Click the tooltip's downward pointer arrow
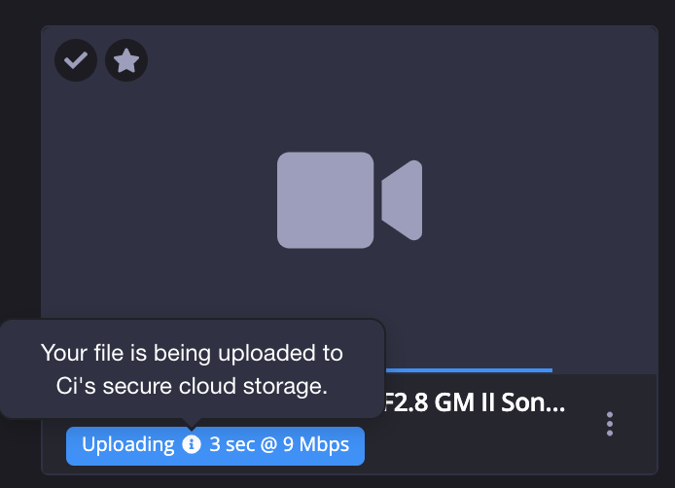The height and width of the screenshot is (488, 675). pos(192,424)
